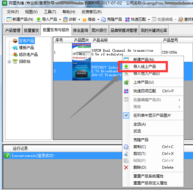The image size is (193, 190).
Task: Click the 产品图片 column header
Action: (81, 40)
